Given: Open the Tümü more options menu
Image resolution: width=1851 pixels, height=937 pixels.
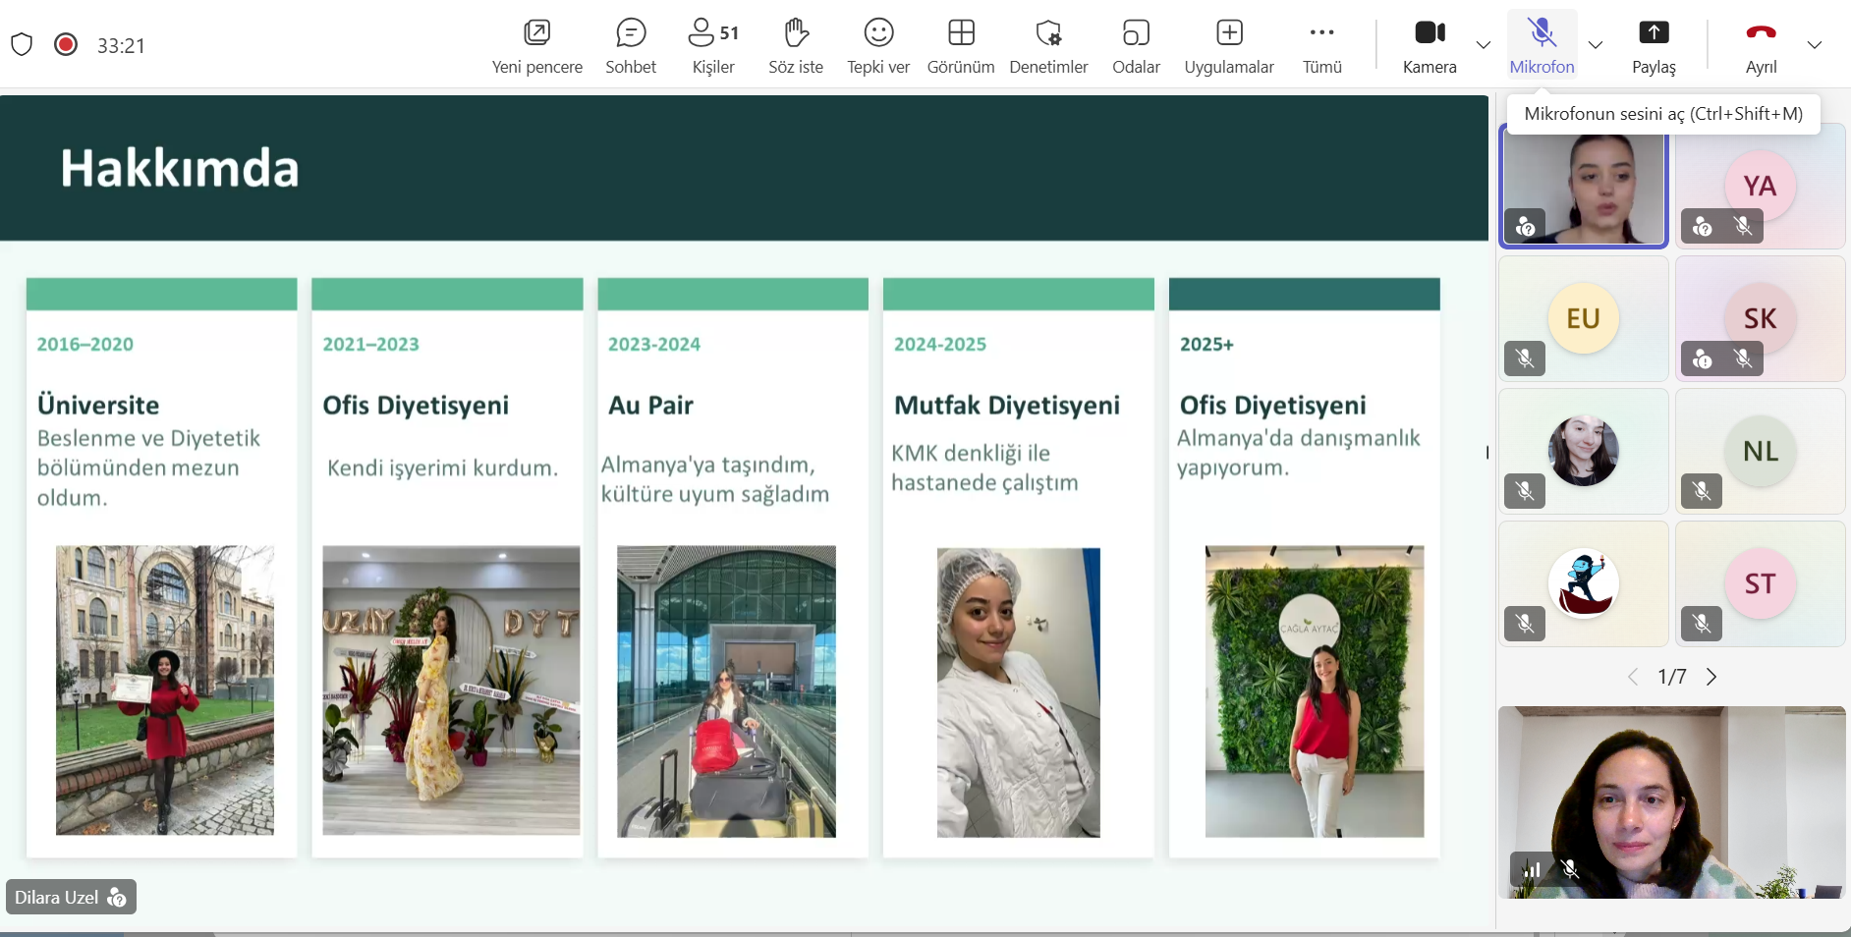Looking at the screenshot, I should [x=1321, y=45].
